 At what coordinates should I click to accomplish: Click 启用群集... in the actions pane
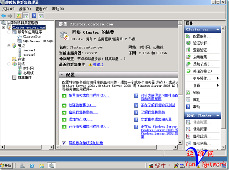click(202, 57)
